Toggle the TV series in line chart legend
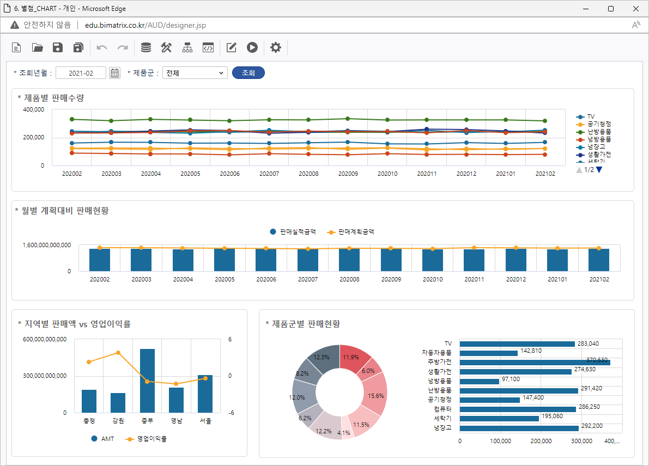Screen dimensions: 649x466 (590, 116)
